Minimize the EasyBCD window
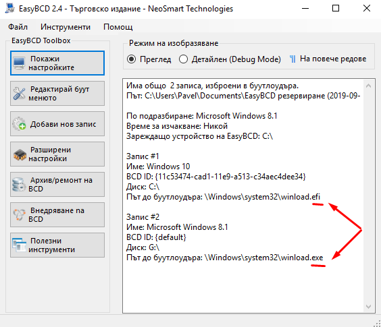381x327 pixels. 305,8
